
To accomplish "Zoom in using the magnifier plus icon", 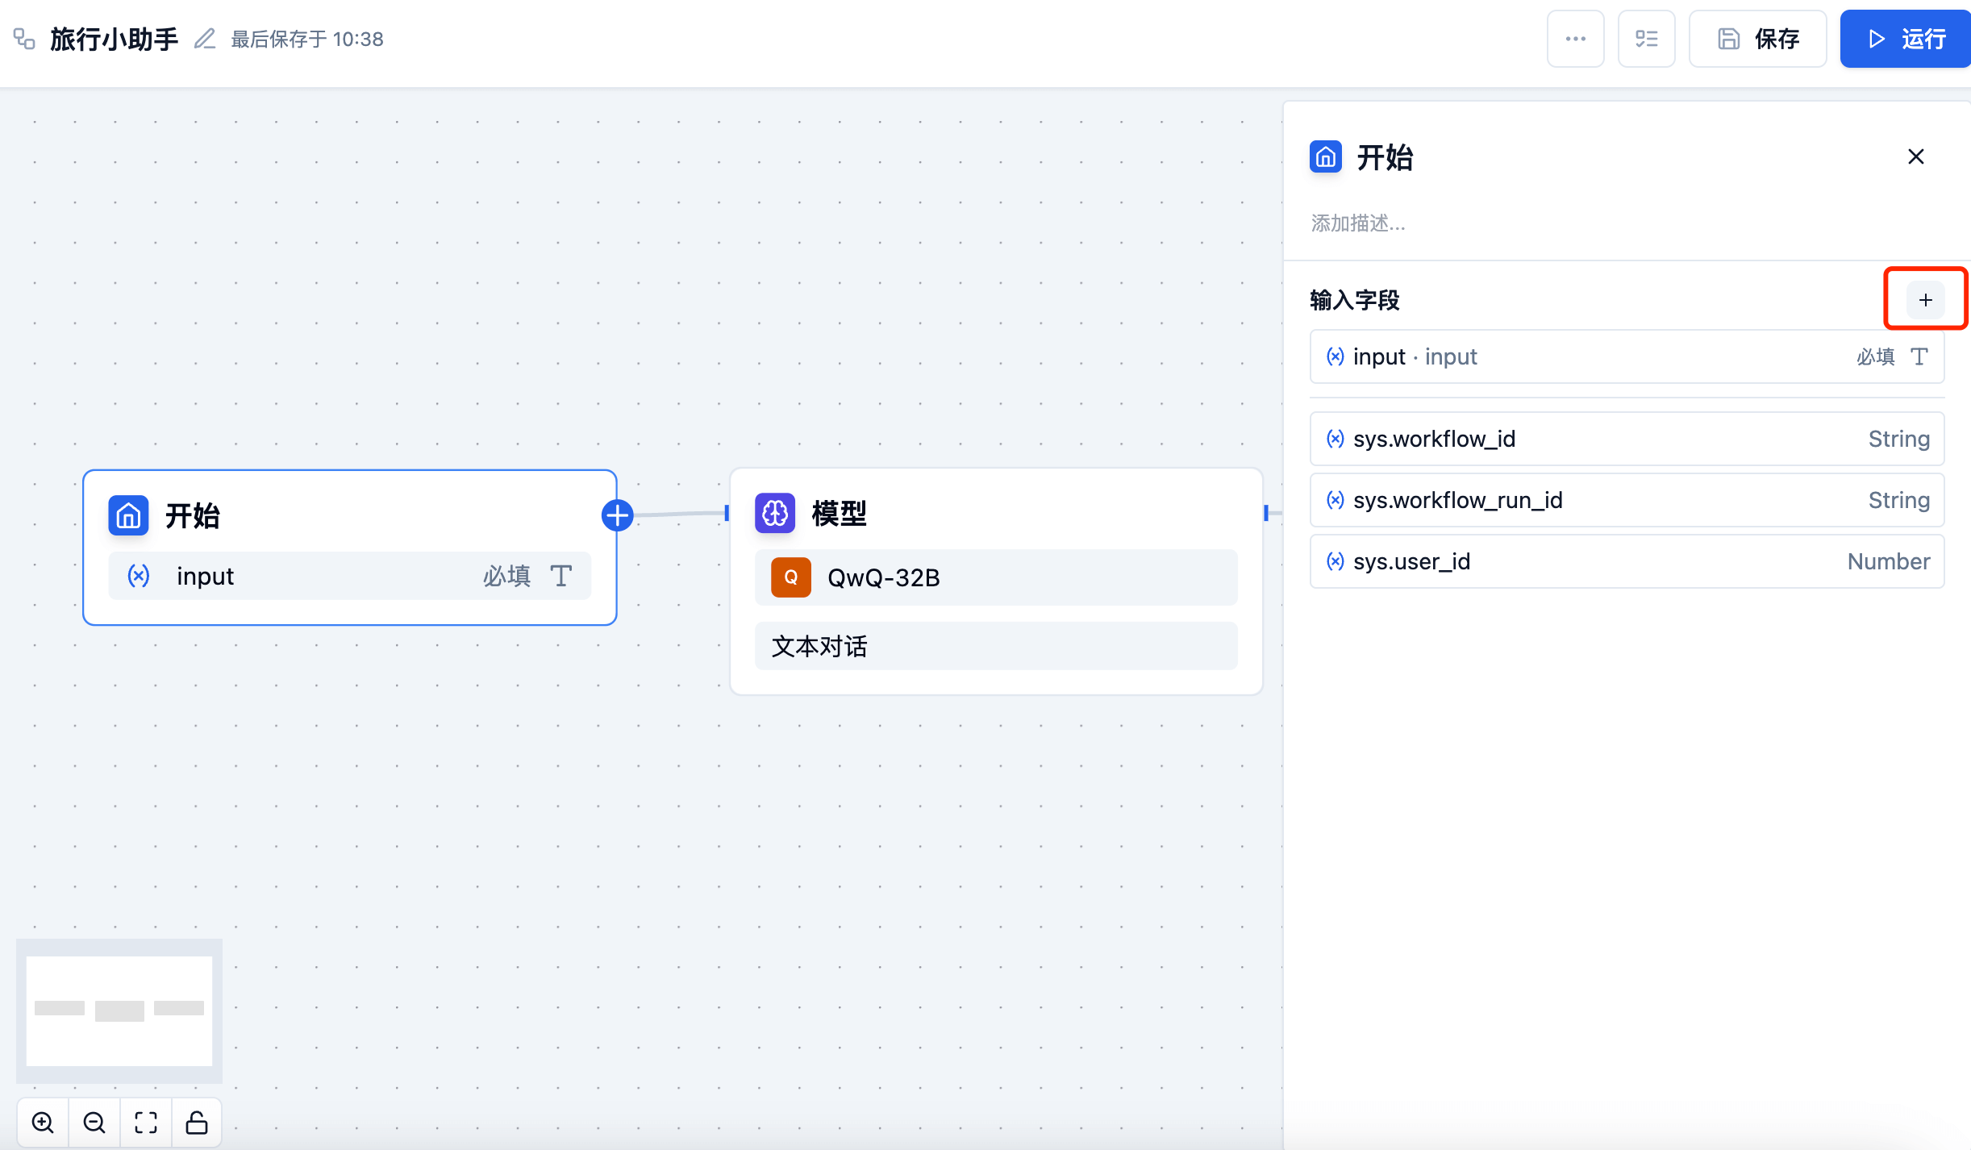I will pyautogui.click(x=43, y=1122).
